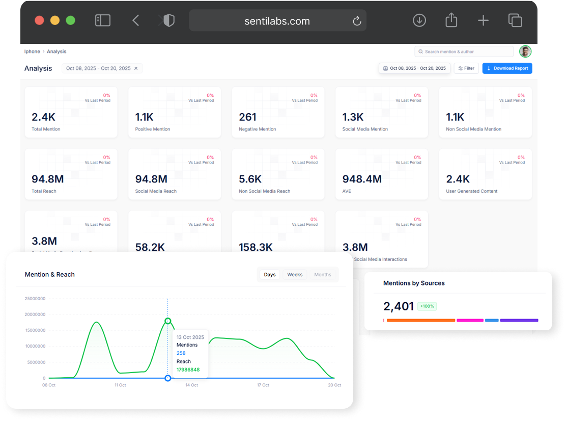Switch the chart to Days view

[270, 275]
